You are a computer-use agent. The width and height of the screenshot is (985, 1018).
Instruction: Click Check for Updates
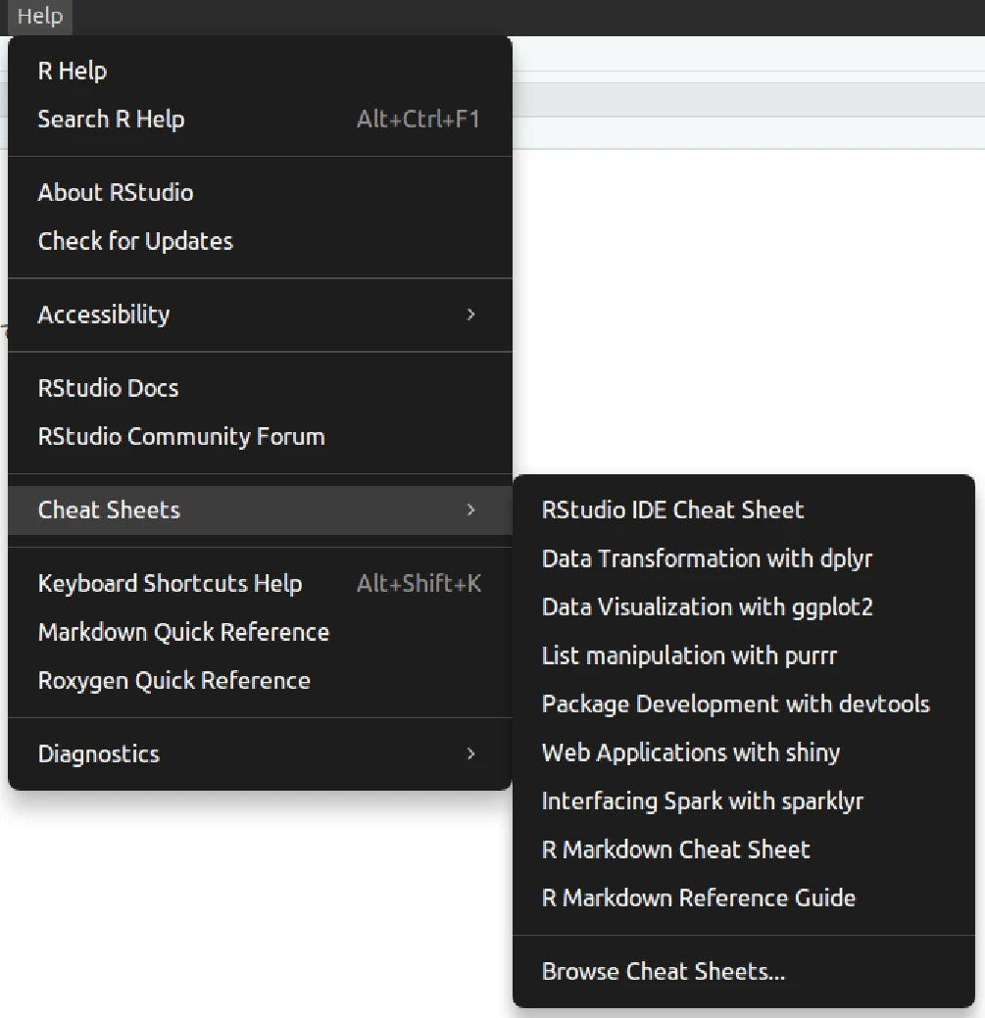click(260, 241)
